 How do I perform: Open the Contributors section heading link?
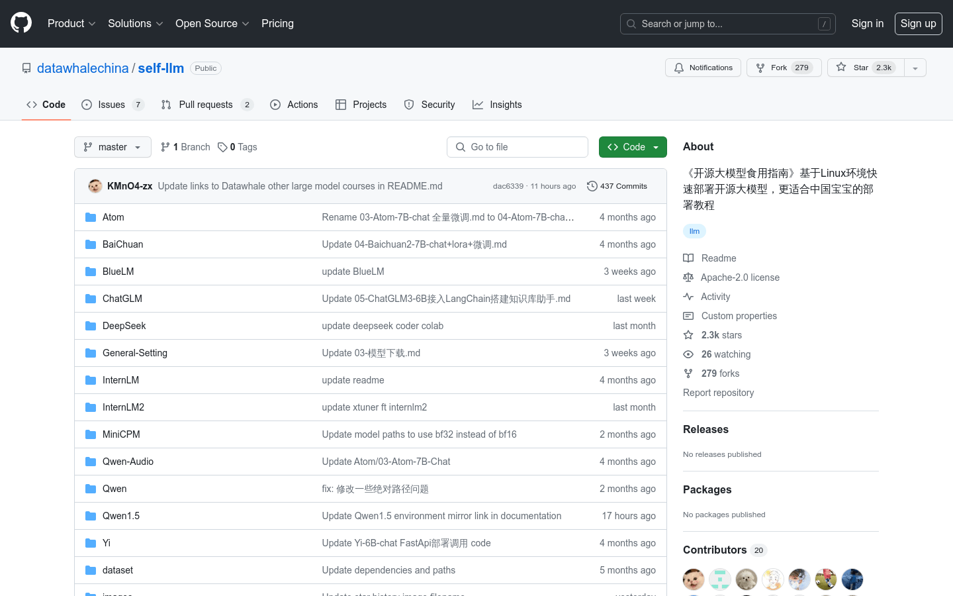(x=725, y=550)
